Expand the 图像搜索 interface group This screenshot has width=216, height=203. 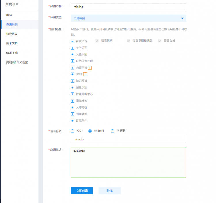pyautogui.click(x=73, y=101)
